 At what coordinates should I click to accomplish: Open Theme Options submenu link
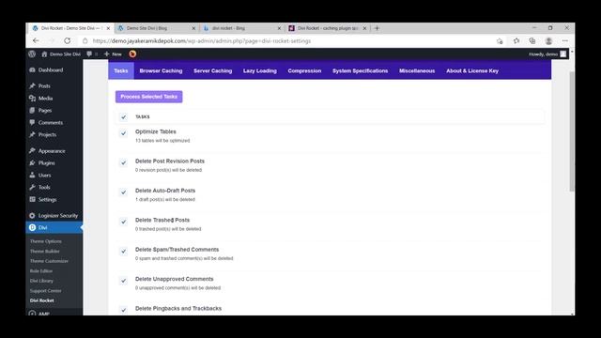(46, 241)
